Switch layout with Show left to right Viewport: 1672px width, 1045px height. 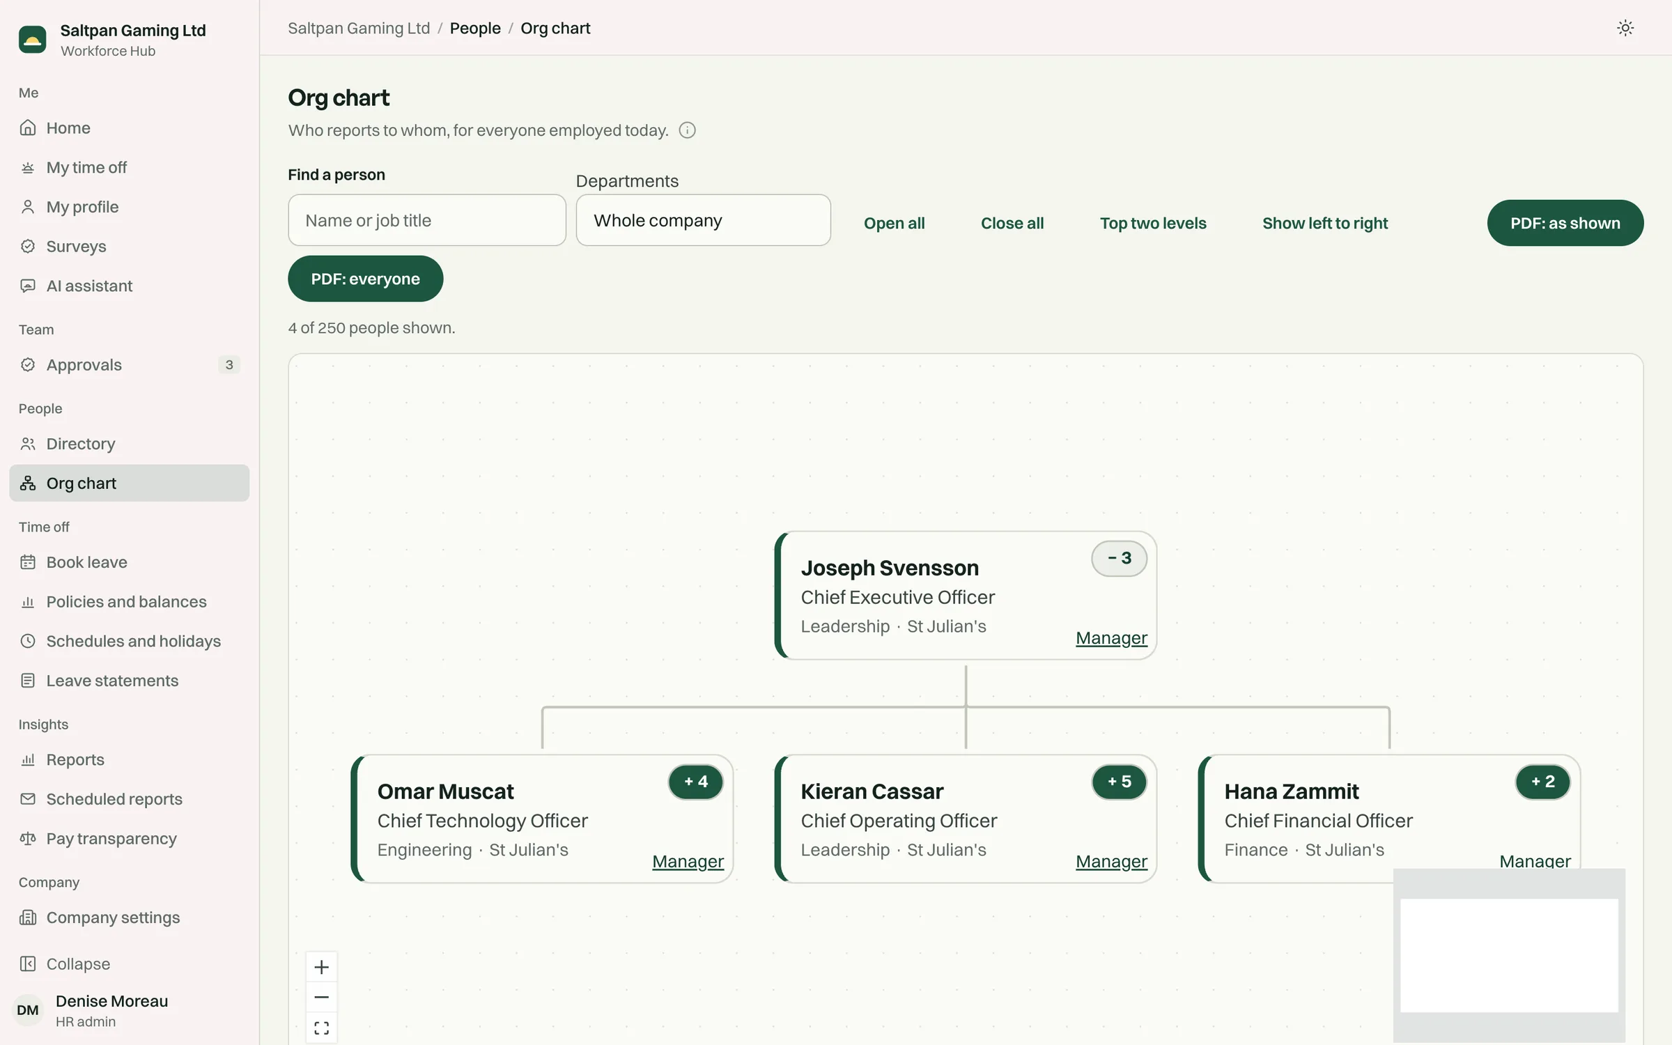click(x=1325, y=223)
